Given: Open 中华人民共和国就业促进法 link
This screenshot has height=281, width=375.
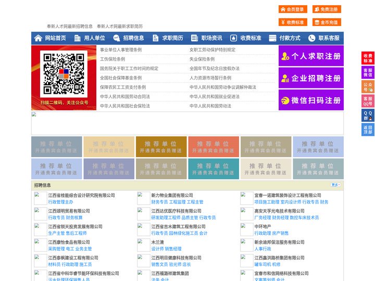Looking at the screenshot, I should pyautogui.click(x=215, y=97).
